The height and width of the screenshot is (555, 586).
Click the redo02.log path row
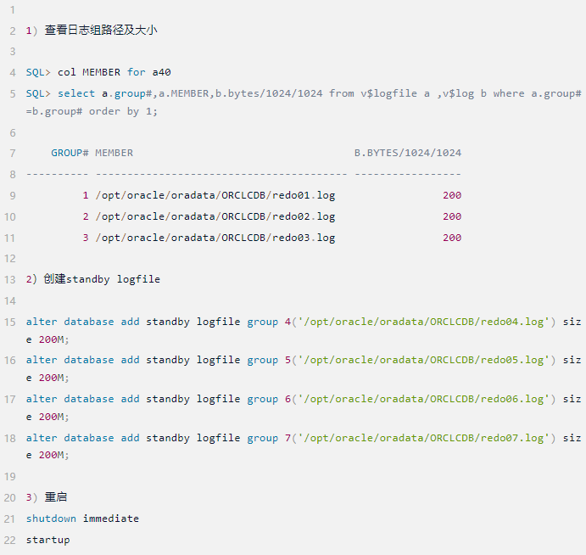215,216
